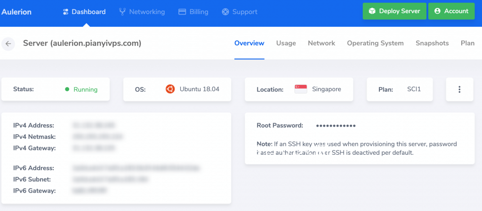Viewport: 482px width, 211px height.
Task: Click the Account button
Action: point(451,11)
